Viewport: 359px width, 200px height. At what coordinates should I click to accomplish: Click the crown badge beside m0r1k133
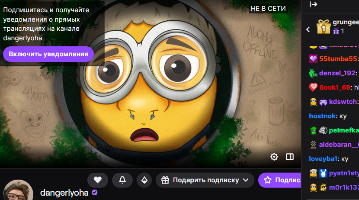tap(323, 187)
